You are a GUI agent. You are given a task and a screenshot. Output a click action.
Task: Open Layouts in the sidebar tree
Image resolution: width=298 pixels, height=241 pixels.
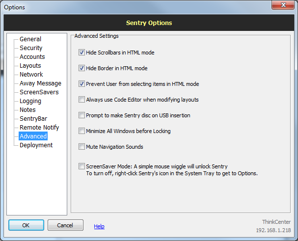coord(30,66)
